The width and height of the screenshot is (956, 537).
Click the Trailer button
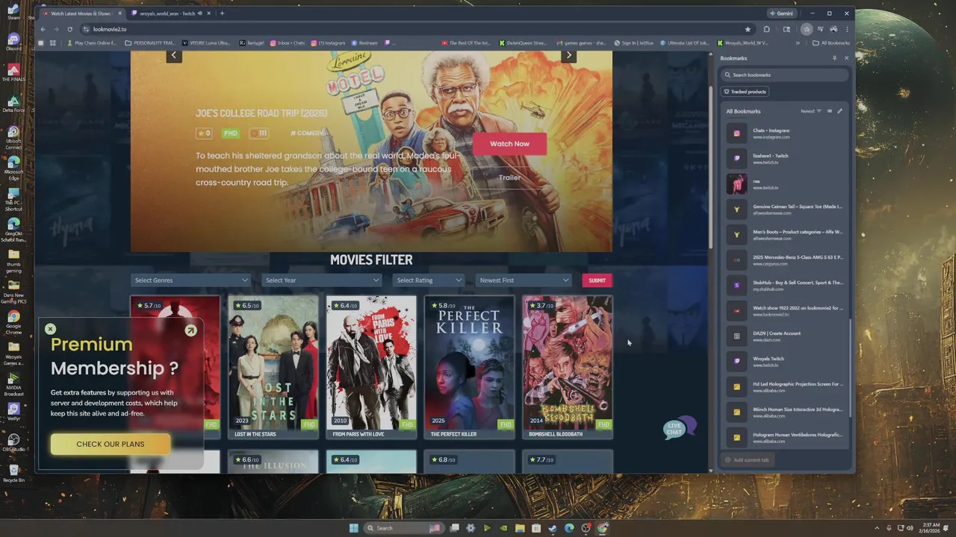coord(509,178)
